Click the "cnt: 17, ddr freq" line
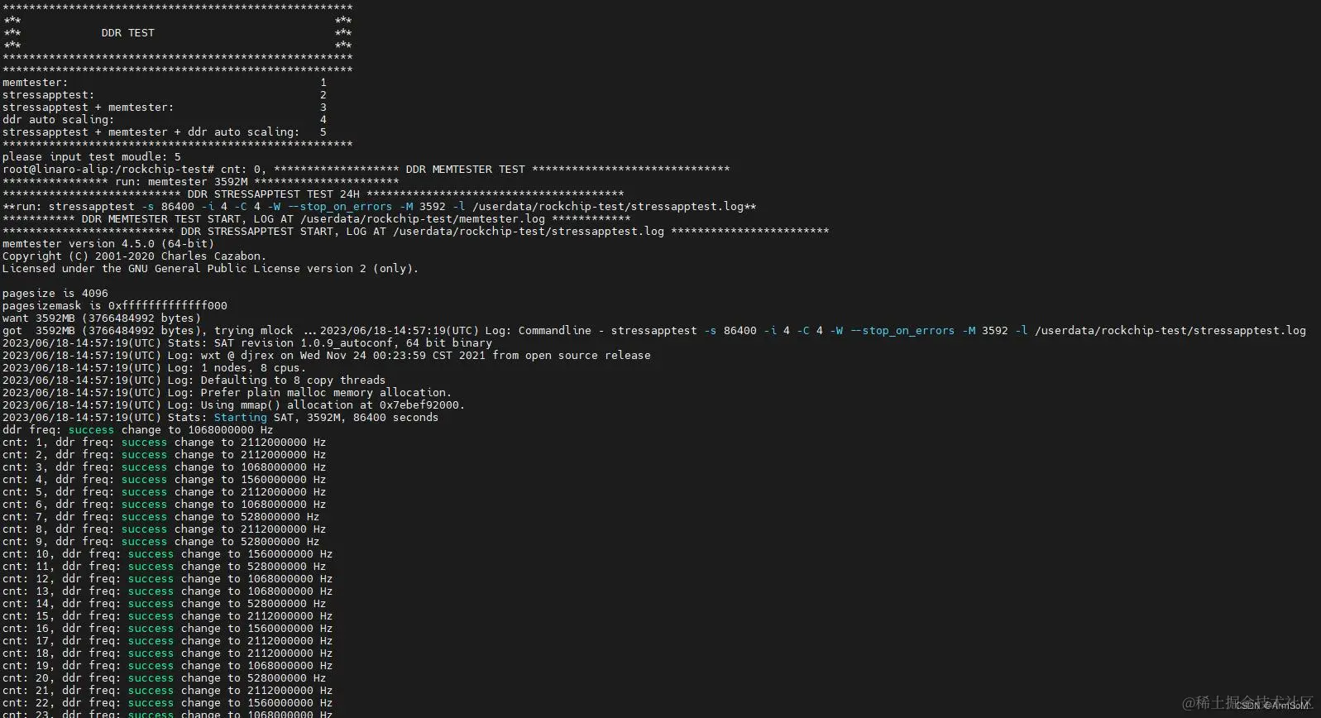The width and height of the screenshot is (1321, 718). [x=168, y=641]
